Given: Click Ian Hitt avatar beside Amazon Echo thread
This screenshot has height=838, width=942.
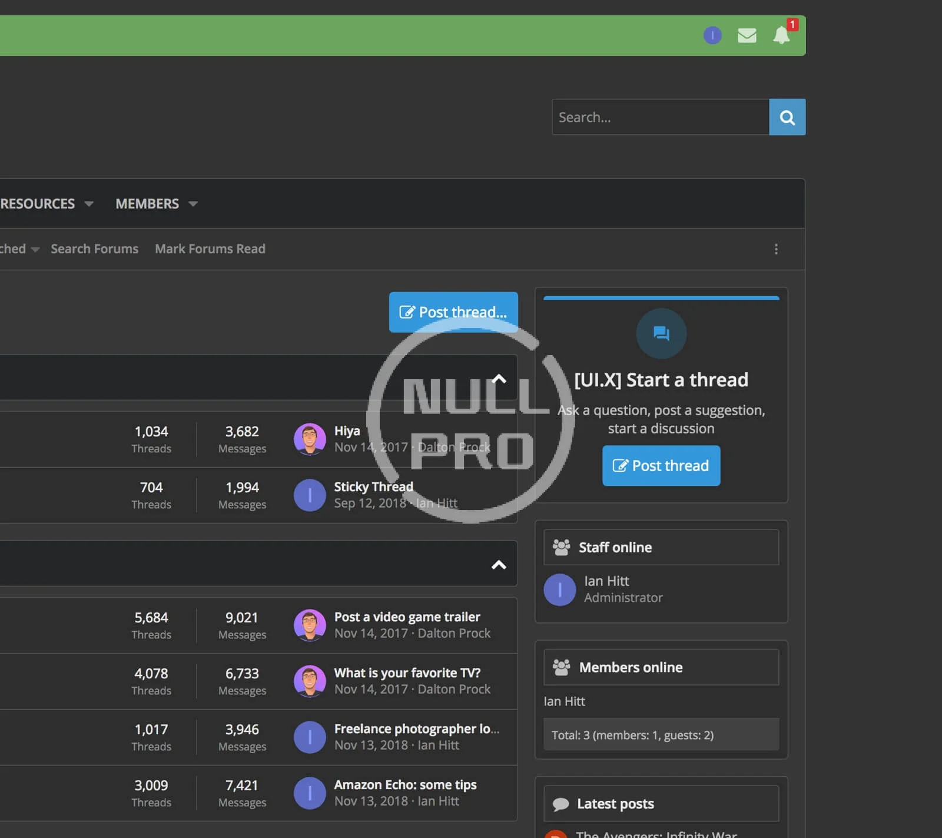Looking at the screenshot, I should [310, 793].
